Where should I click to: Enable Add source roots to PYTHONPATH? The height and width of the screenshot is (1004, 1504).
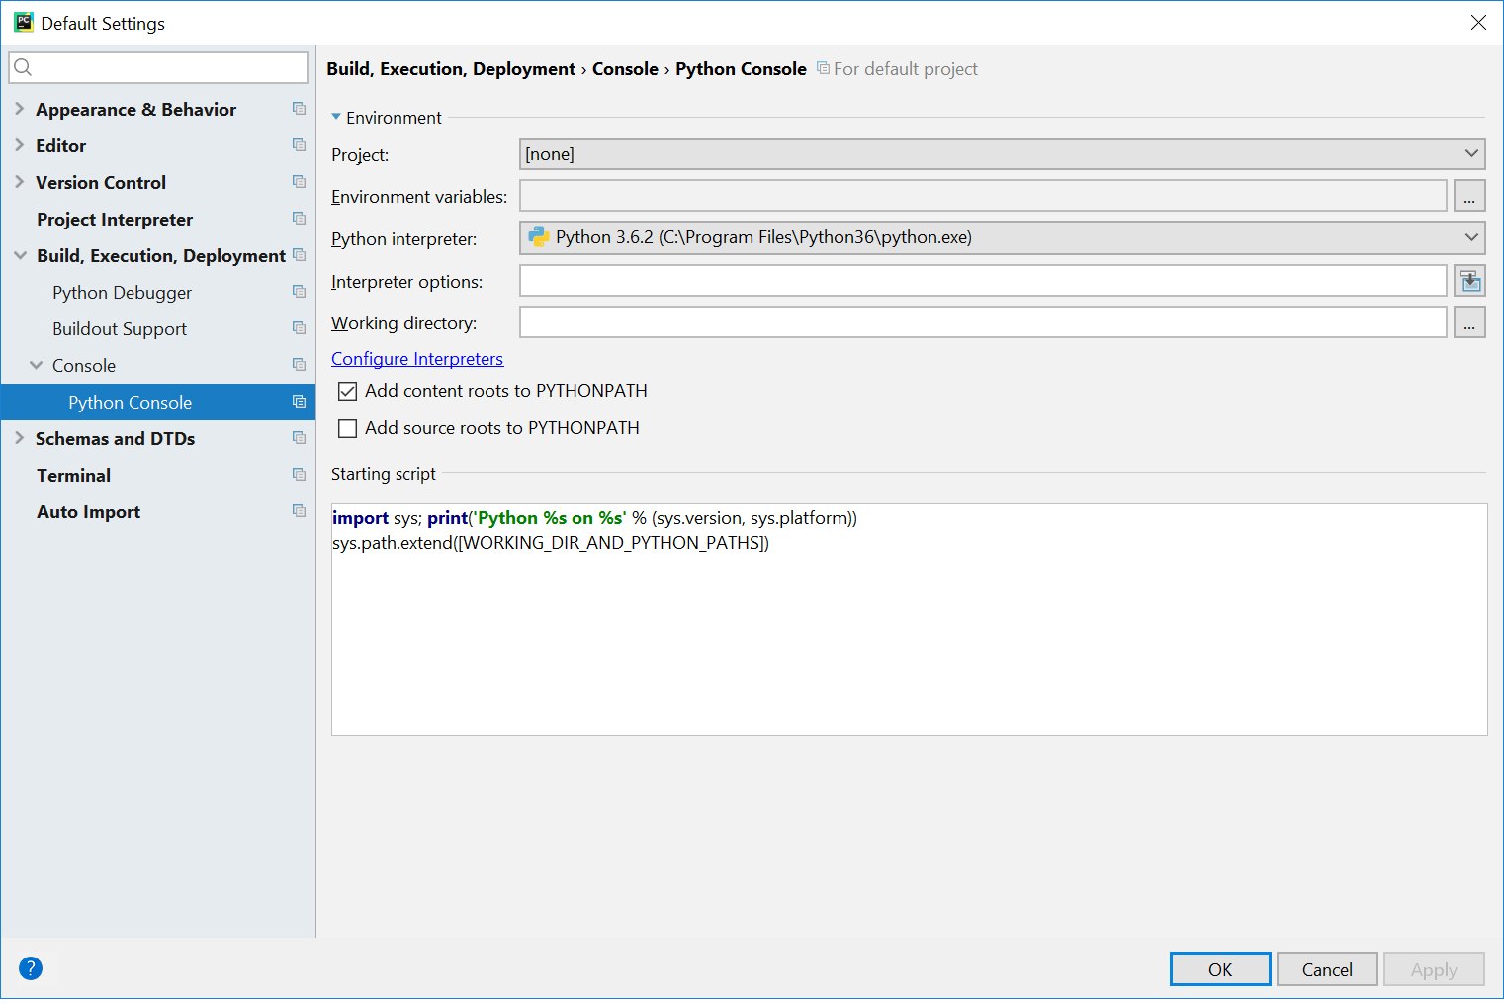347,428
